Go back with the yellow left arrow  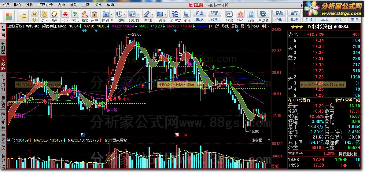[23, 16]
